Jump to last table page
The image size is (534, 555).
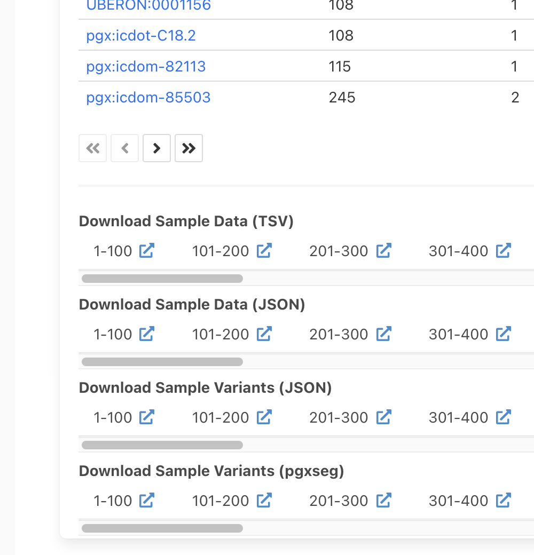pyautogui.click(x=189, y=148)
